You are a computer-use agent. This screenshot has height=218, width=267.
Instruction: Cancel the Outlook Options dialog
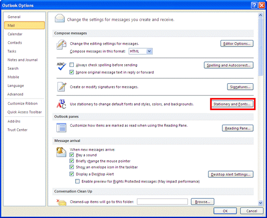pos(252,211)
